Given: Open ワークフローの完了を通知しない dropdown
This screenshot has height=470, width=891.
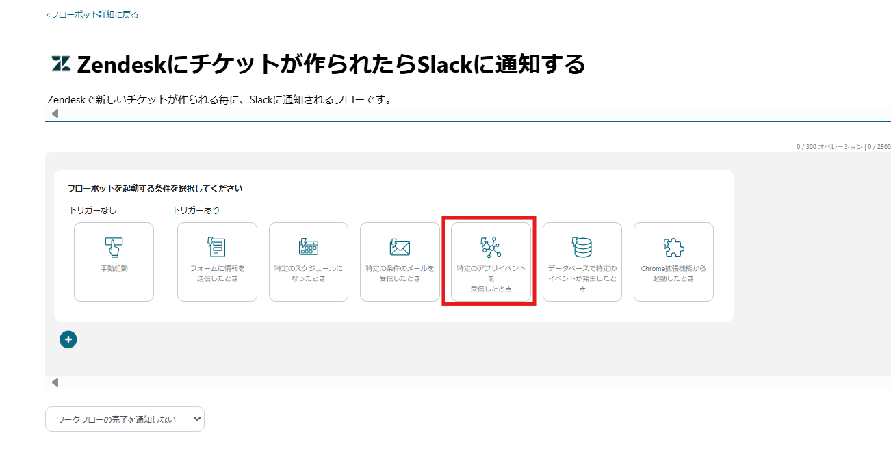Looking at the screenshot, I should coord(125,419).
